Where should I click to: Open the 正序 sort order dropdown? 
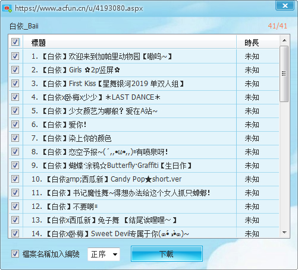coord(103,254)
